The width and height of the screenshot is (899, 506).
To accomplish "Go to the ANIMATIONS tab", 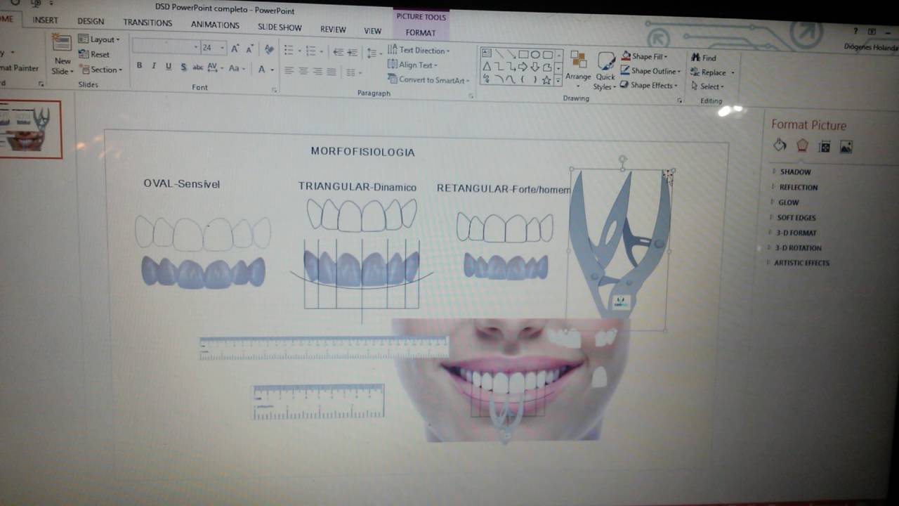I will coord(215,25).
